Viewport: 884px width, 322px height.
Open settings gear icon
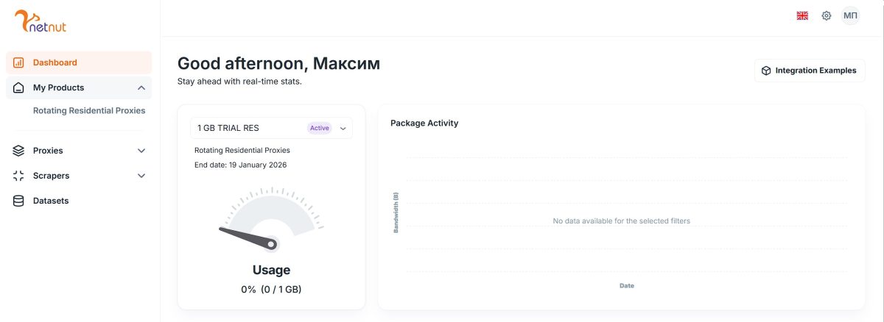(827, 15)
